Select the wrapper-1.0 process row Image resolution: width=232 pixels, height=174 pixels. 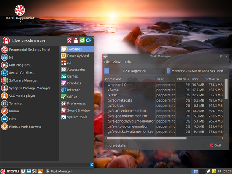[x=164, y=85]
